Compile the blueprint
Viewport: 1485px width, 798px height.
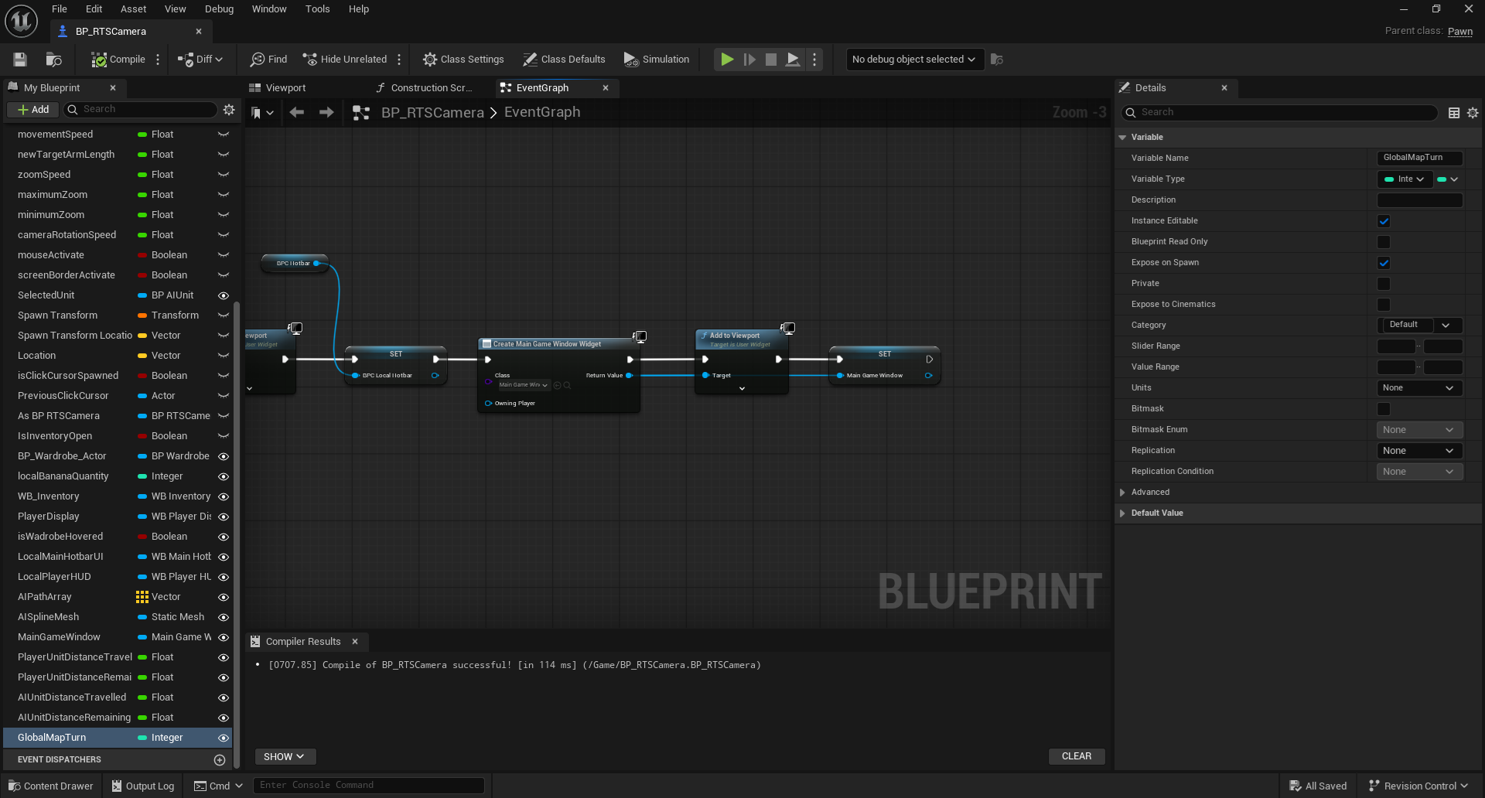[x=118, y=60]
